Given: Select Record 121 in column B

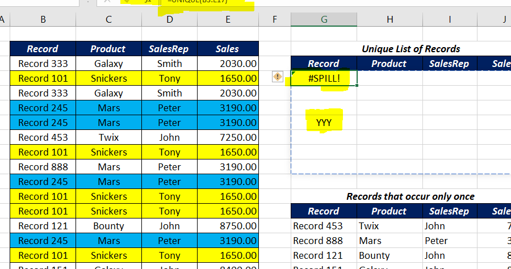Looking at the screenshot, I should [43, 226].
